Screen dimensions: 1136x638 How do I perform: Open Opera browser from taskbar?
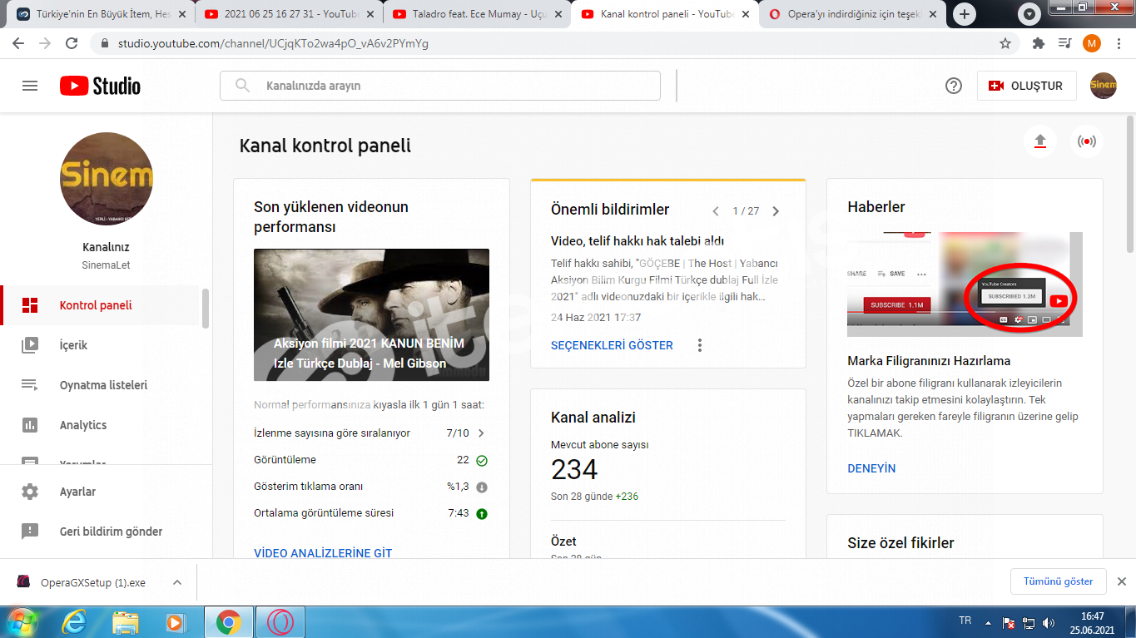(x=281, y=621)
